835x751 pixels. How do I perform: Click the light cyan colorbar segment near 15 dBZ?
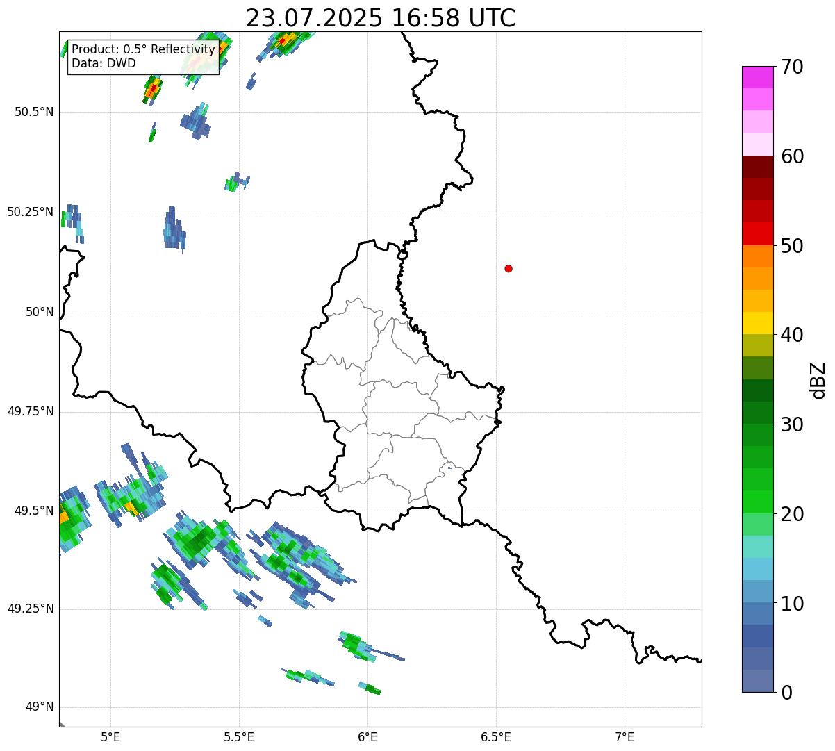pos(758,547)
